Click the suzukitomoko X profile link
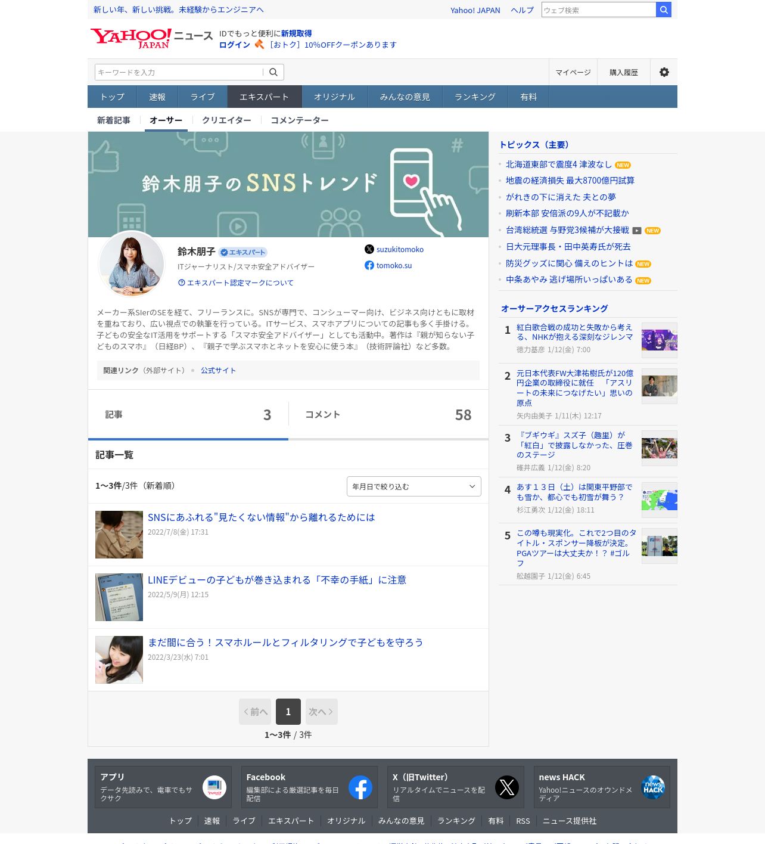765x844 pixels. [400, 249]
